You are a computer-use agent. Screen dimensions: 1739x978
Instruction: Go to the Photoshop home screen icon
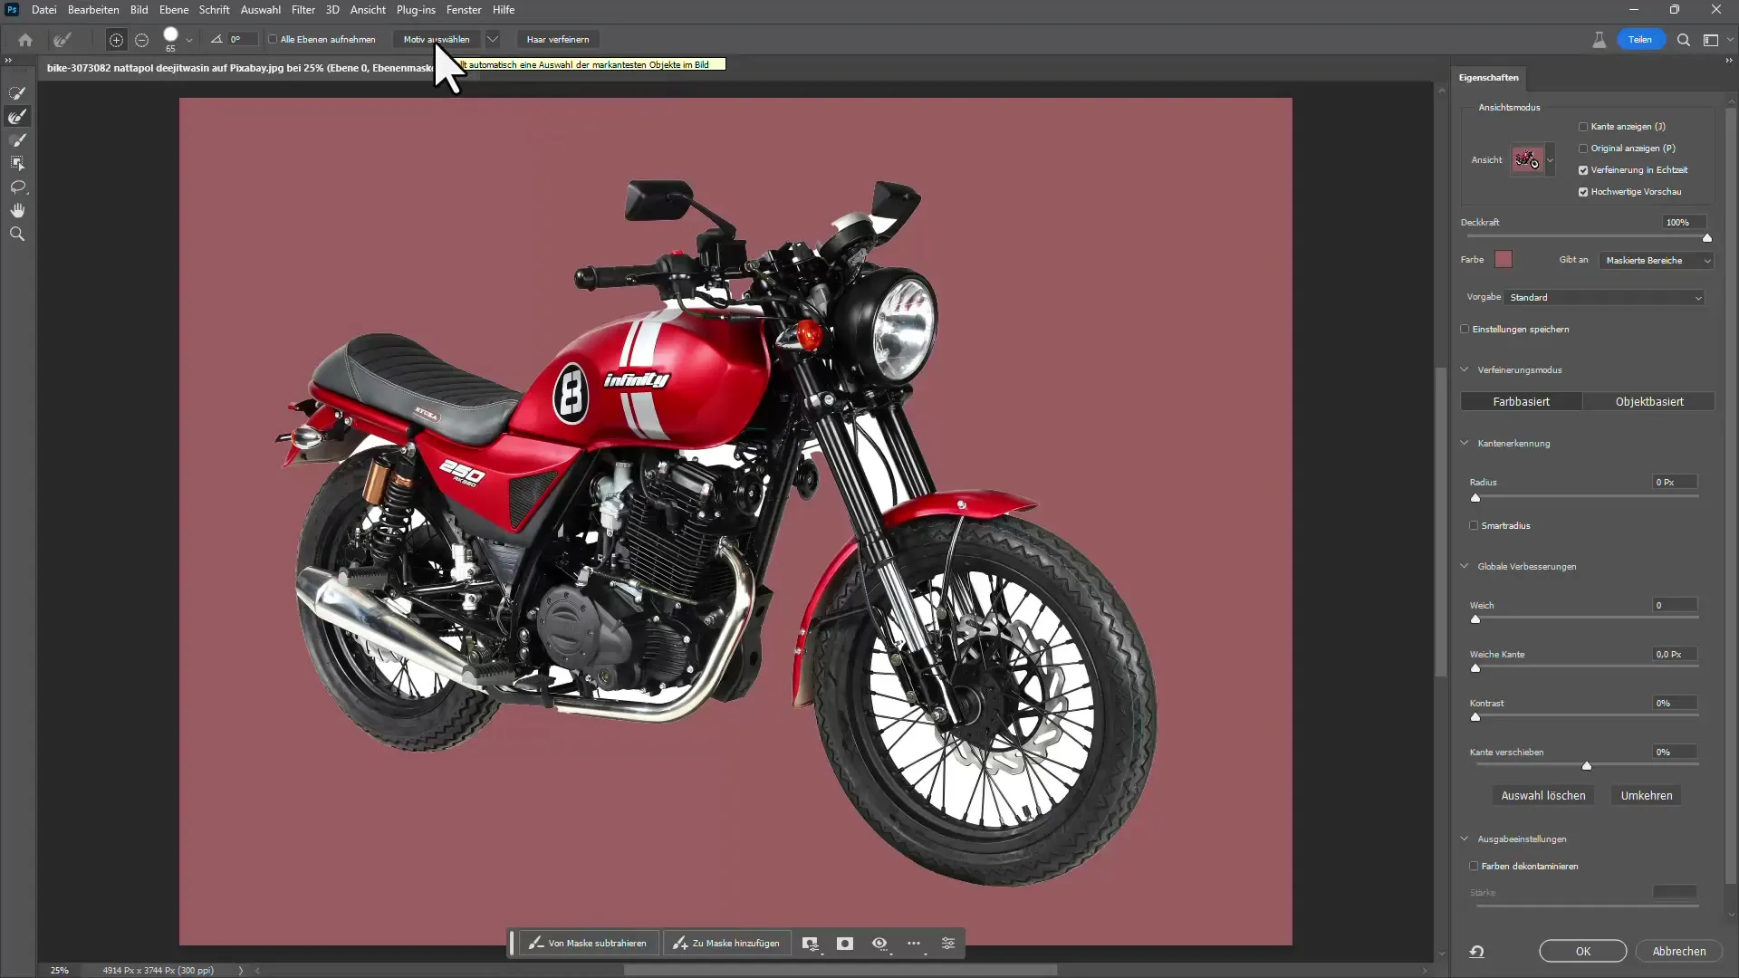25,40
